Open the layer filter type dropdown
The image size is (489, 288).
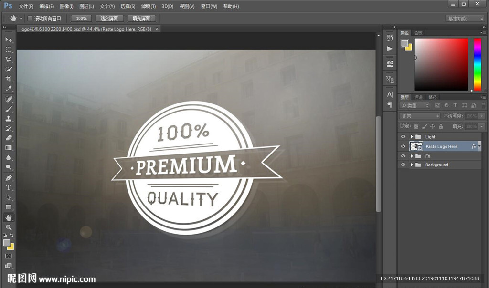[415, 105]
